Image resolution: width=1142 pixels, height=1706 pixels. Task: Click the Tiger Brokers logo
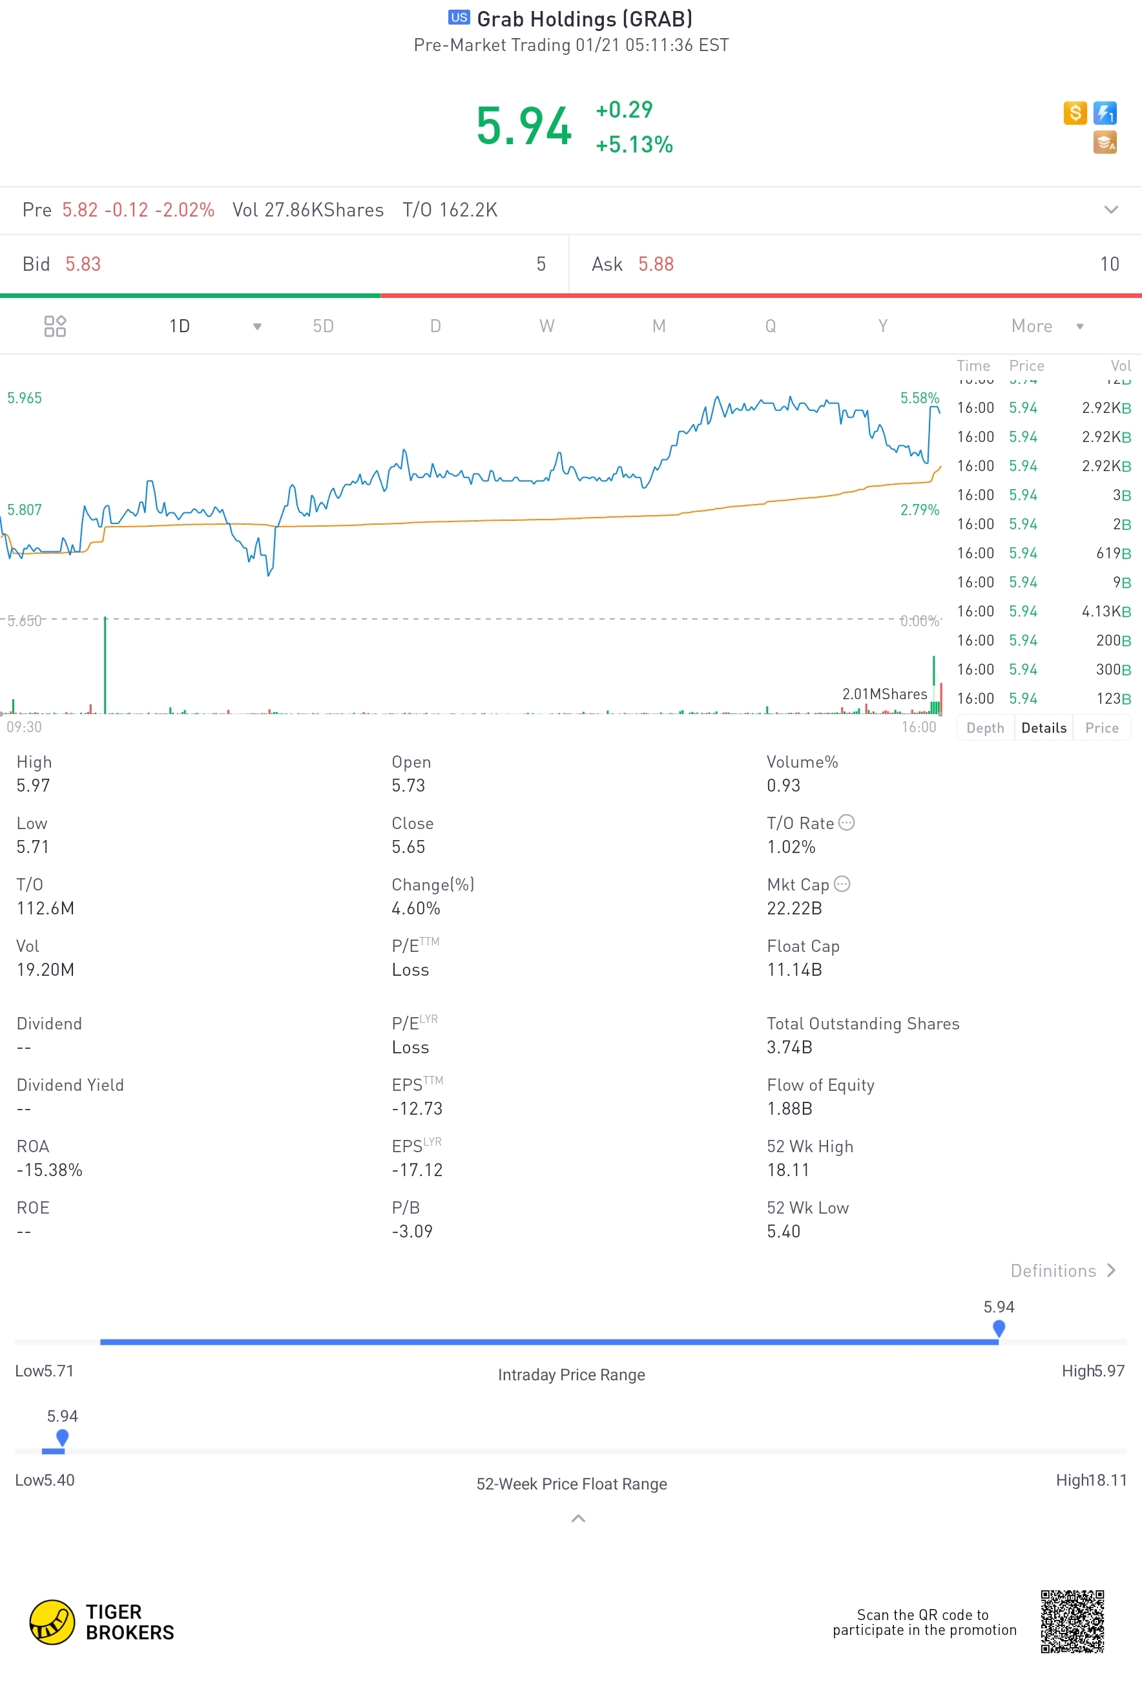[x=102, y=1621]
